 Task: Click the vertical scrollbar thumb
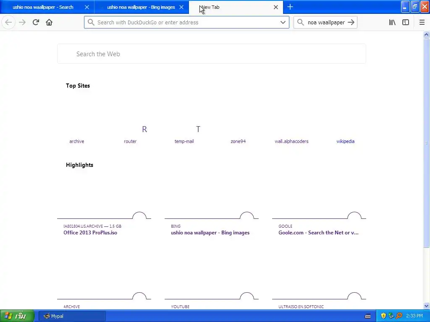tap(426, 143)
